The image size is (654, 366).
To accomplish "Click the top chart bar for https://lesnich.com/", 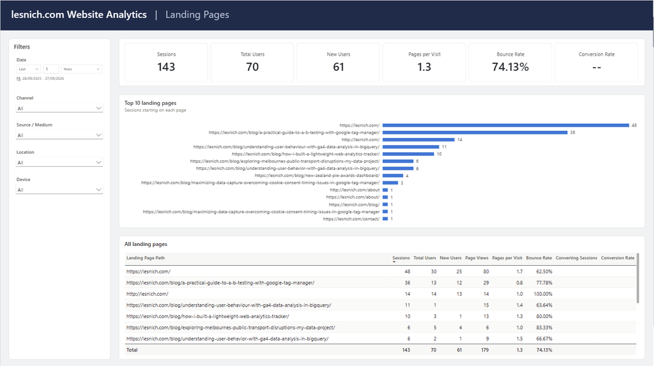I will [506, 125].
